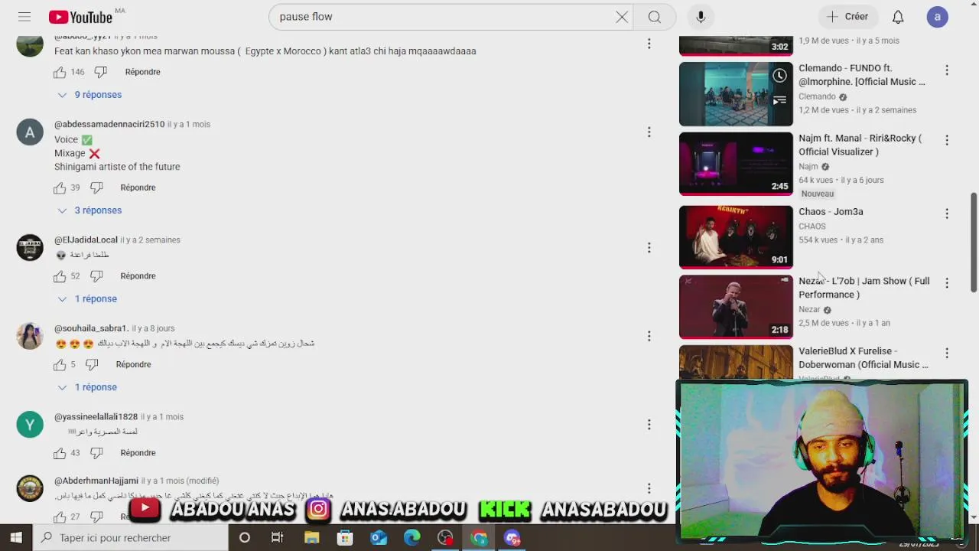Screen dimensions: 979x551
Task: Open more options for Najm ft. Manal video
Action: click(x=947, y=141)
